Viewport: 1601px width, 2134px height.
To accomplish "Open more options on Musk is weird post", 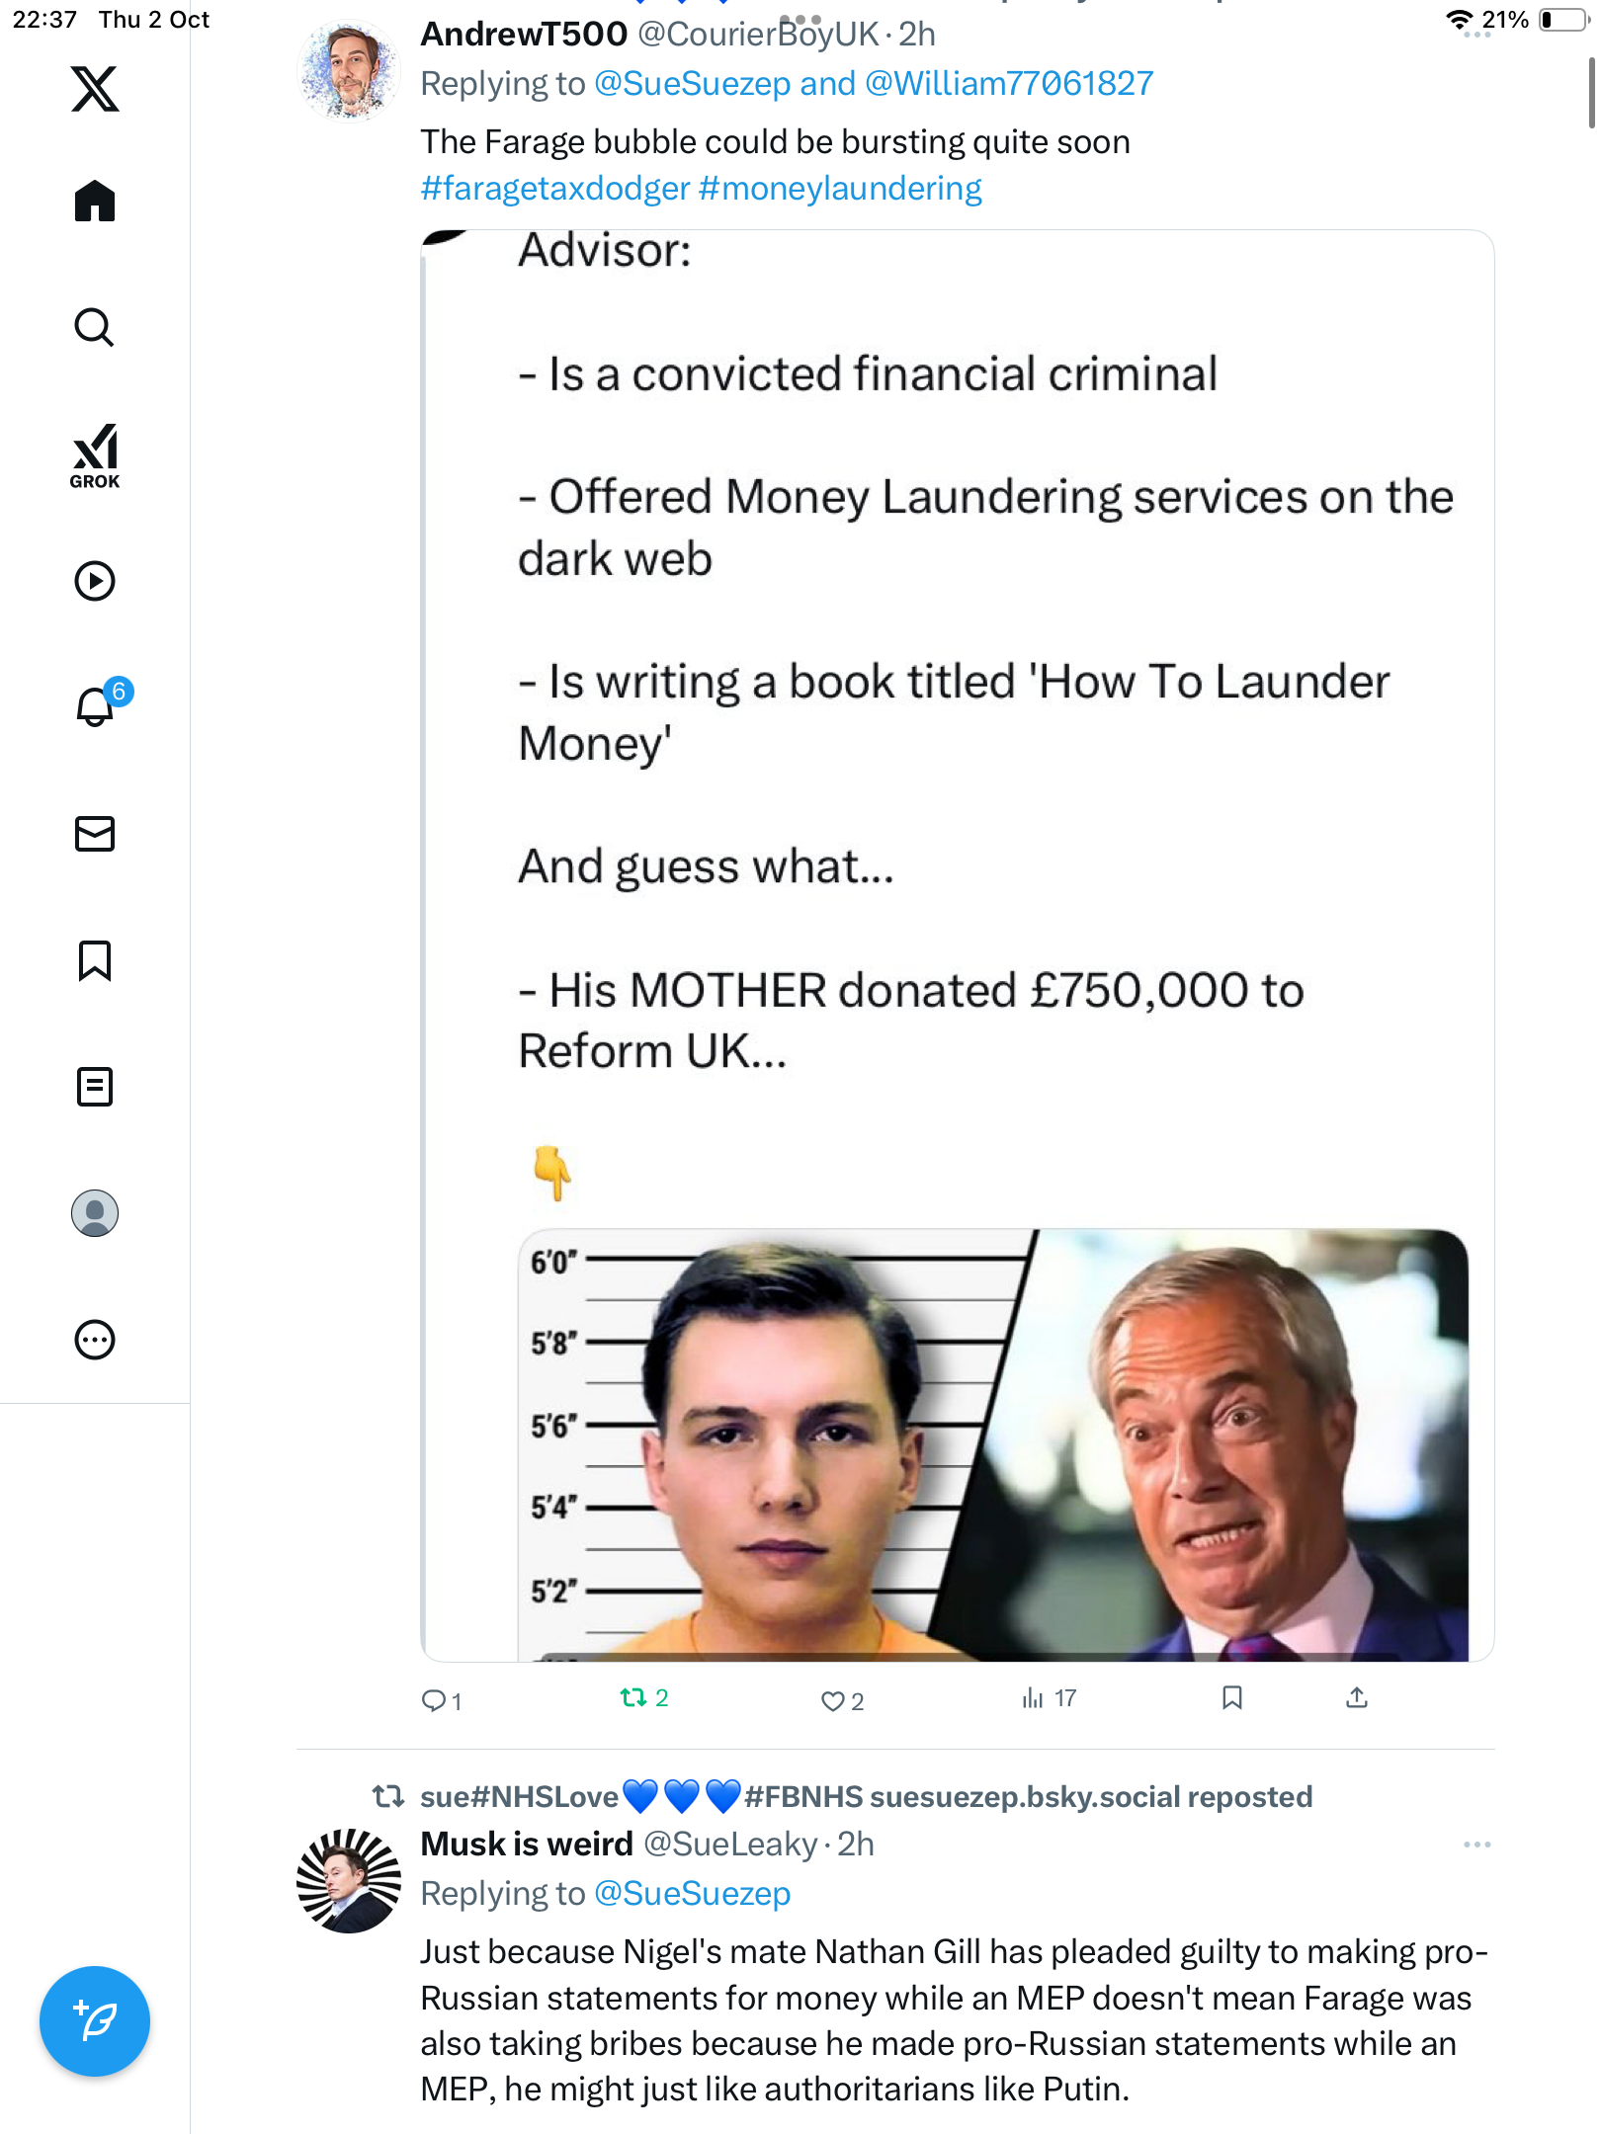I will [1476, 1845].
